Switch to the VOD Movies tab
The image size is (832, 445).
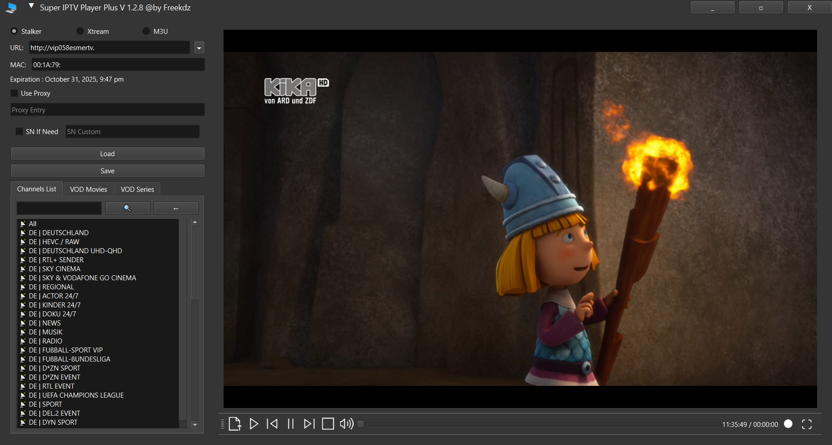[89, 189]
